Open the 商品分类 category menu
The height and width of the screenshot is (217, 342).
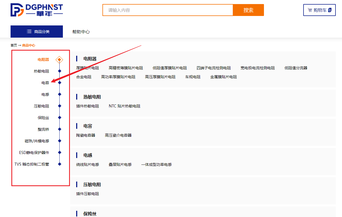point(37,31)
